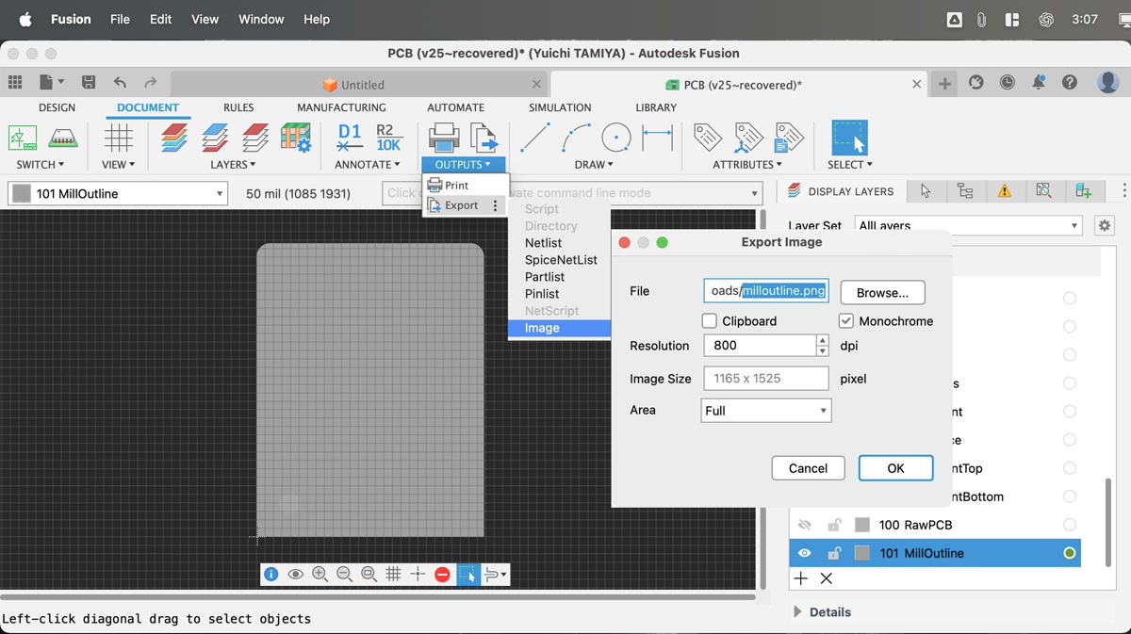This screenshot has width=1131, height=634.
Task: Hide the 101 MillOutline layer eye
Action: (805, 553)
